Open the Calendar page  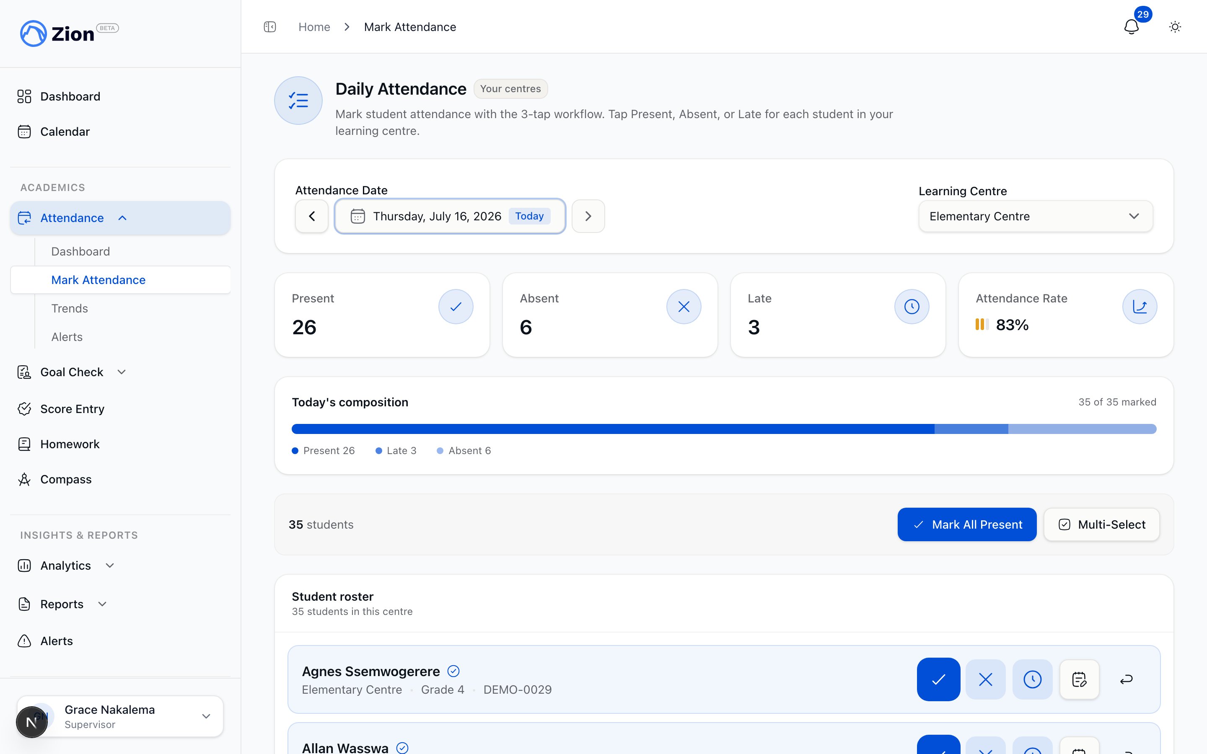coord(65,132)
